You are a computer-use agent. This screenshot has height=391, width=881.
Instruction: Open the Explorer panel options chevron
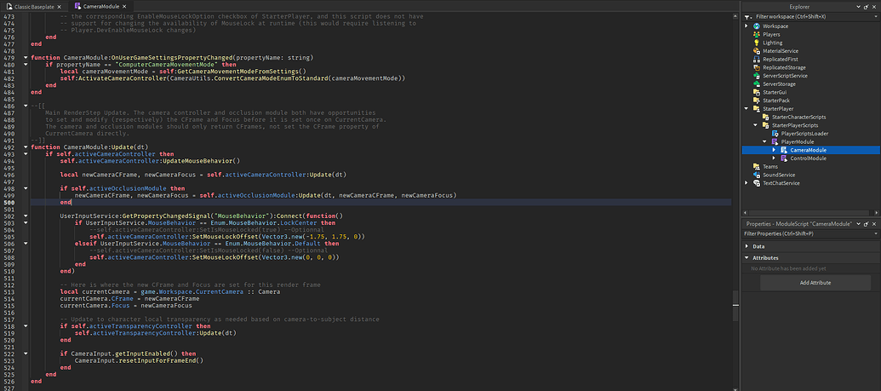tap(859, 6)
